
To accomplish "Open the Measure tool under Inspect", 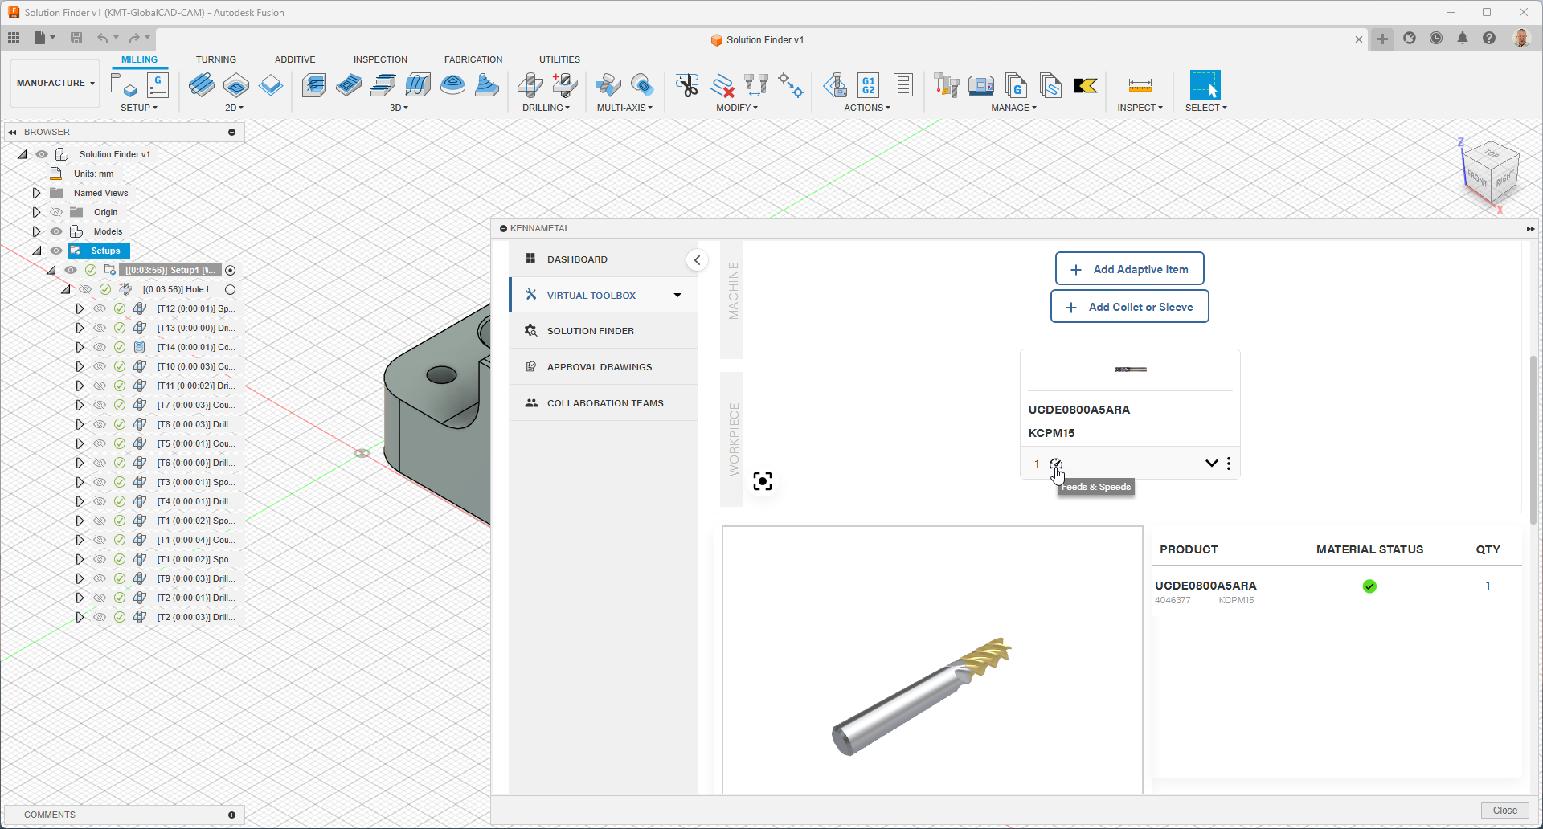I will 1140,86.
